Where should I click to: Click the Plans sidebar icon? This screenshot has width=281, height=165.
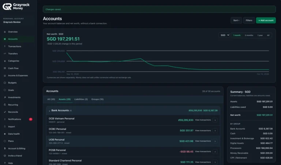[5, 141]
